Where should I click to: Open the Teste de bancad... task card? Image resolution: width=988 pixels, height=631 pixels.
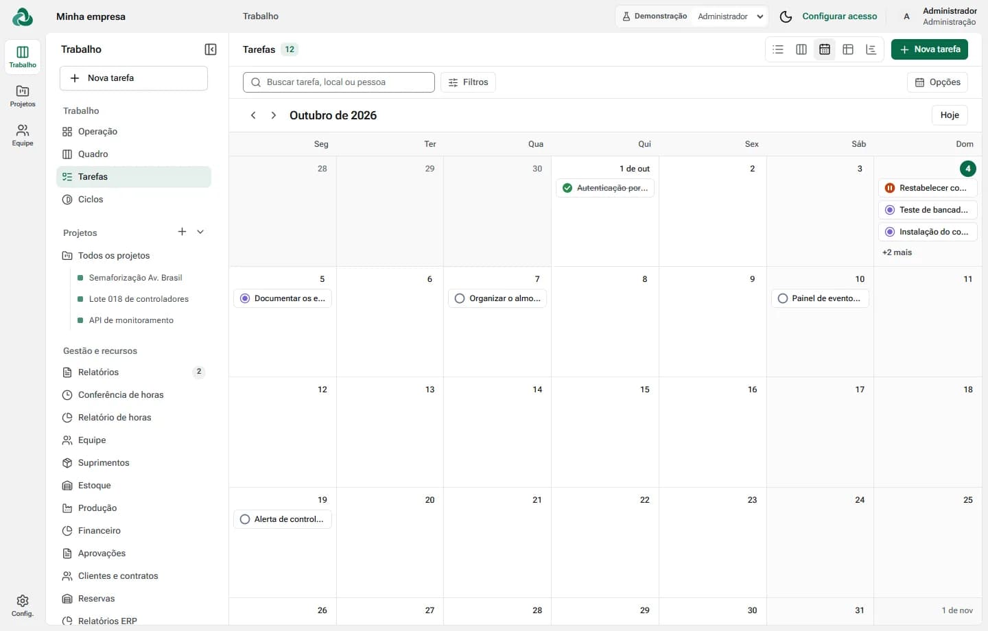[x=928, y=210]
